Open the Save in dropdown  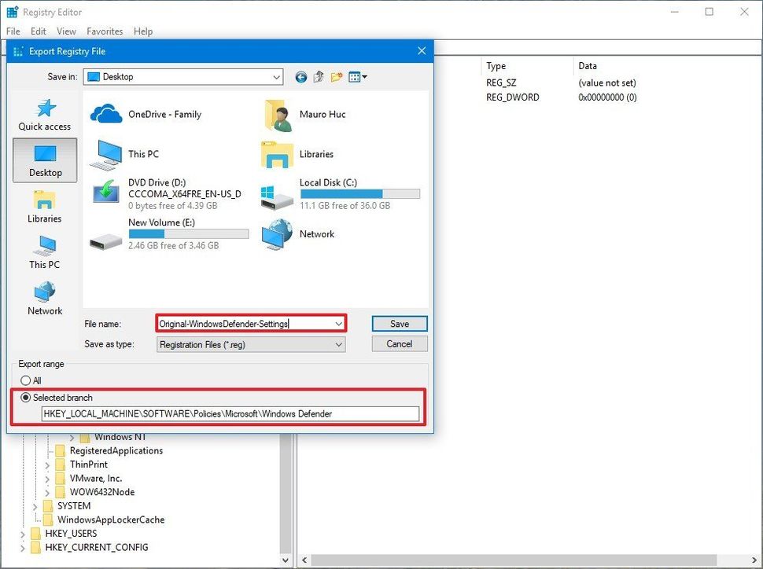(277, 77)
